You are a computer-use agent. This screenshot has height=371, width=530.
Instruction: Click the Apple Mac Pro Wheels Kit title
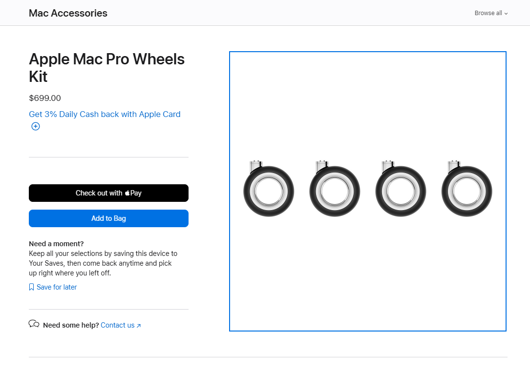click(106, 68)
